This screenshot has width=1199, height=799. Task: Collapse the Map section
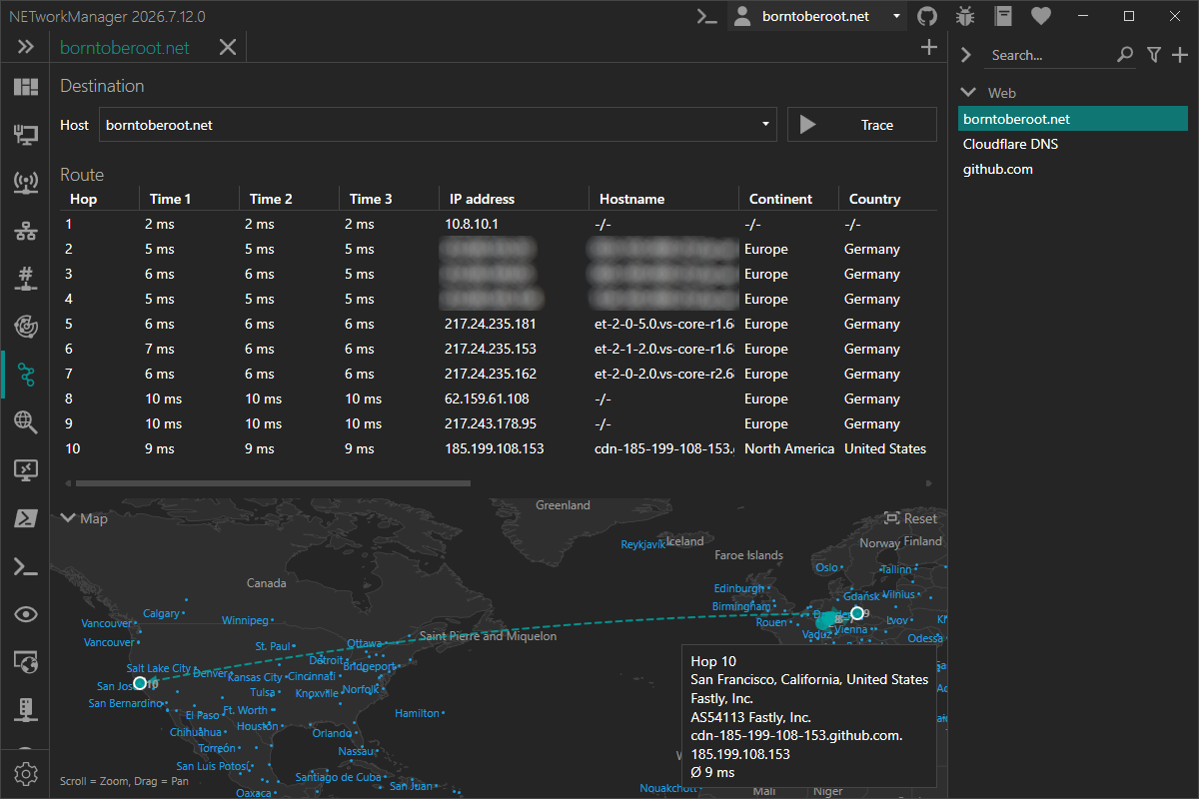(67, 518)
